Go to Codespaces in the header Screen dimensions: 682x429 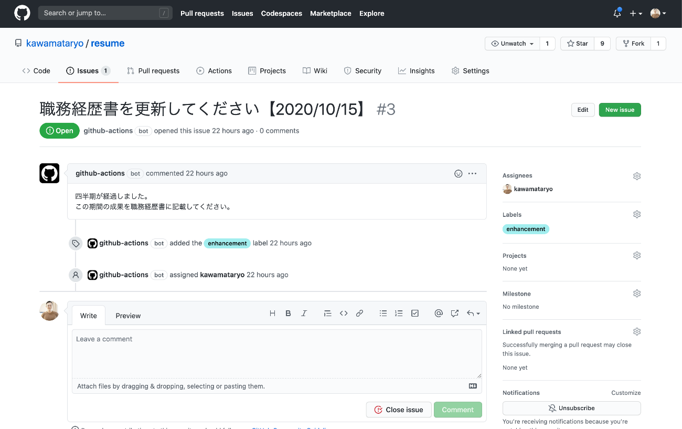(x=282, y=14)
